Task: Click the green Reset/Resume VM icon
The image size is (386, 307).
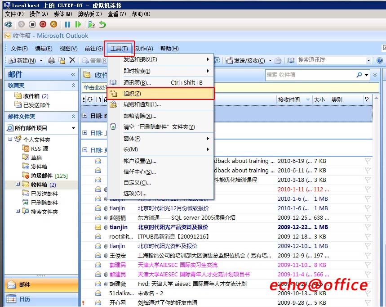Action: [78, 24]
